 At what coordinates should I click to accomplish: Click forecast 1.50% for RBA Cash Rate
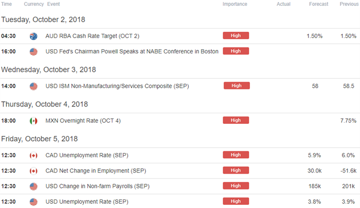point(314,36)
